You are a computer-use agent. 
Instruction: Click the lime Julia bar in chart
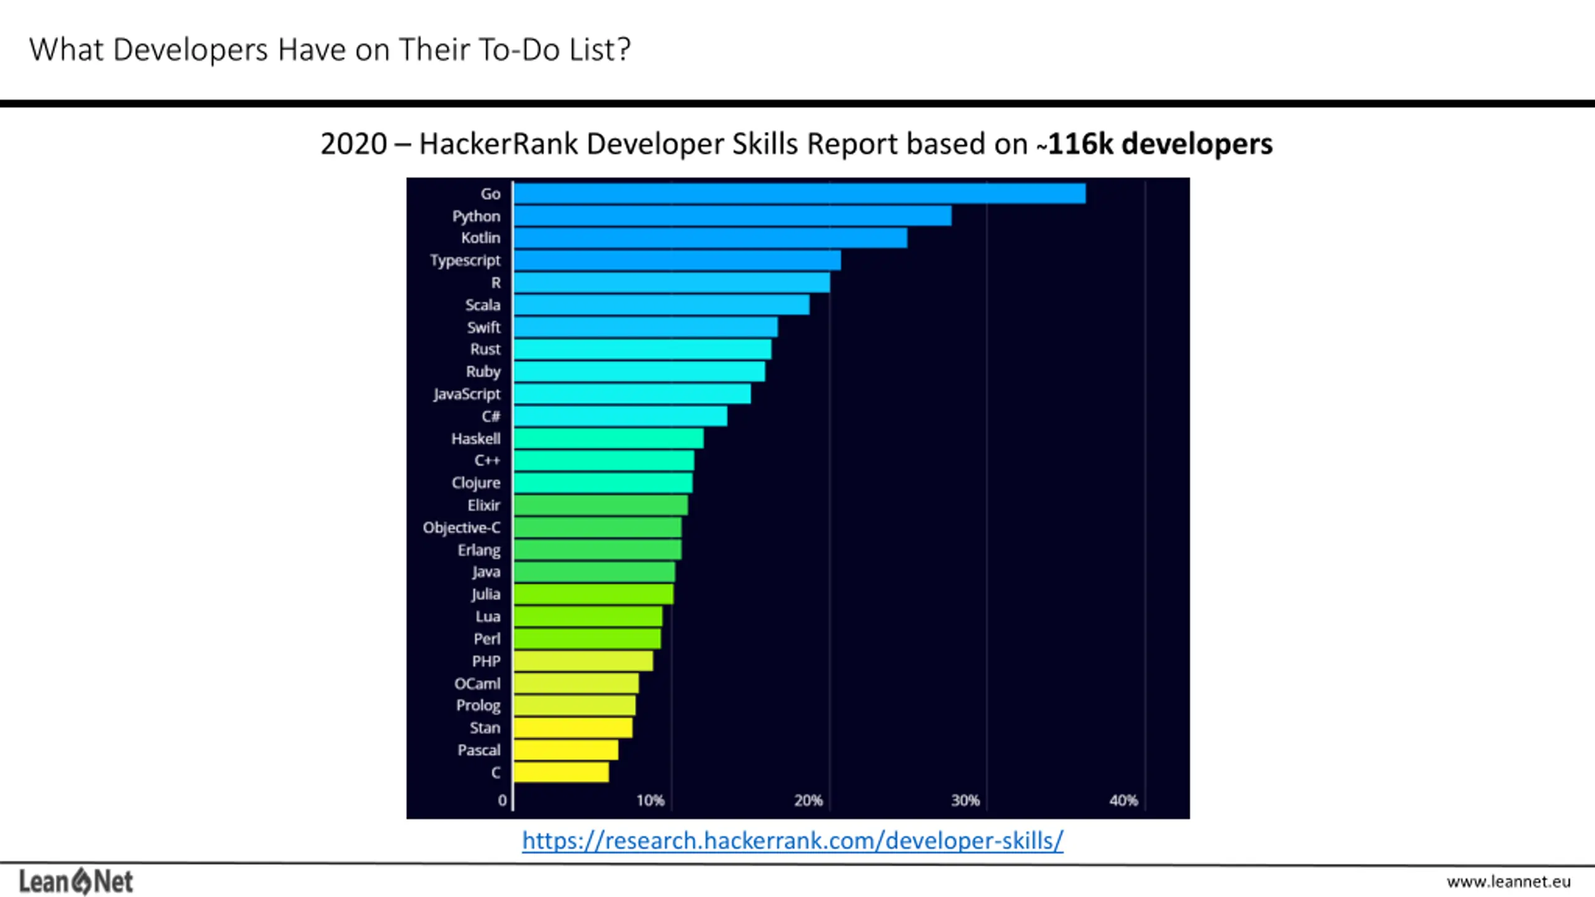tap(594, 594)
